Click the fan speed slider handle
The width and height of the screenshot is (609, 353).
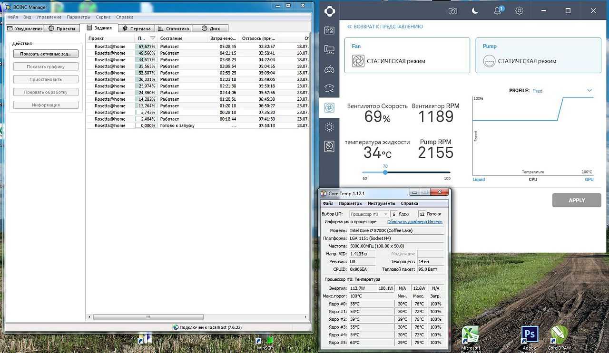385,172
